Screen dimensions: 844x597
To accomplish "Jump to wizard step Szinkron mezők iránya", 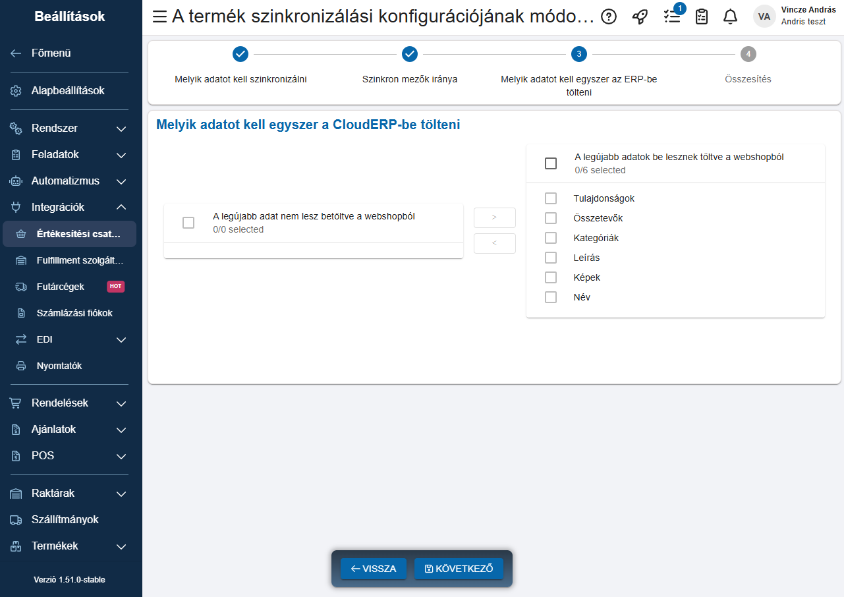I will coord(410,54).
